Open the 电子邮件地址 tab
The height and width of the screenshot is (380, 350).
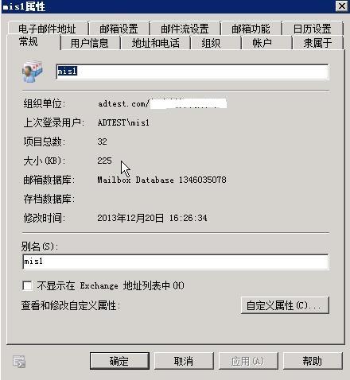48,28
